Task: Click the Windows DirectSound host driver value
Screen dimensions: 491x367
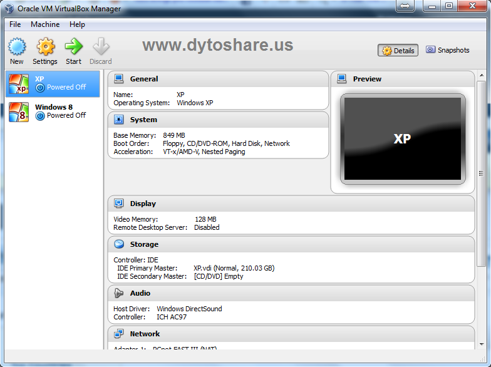Action: tap(189, 309)
